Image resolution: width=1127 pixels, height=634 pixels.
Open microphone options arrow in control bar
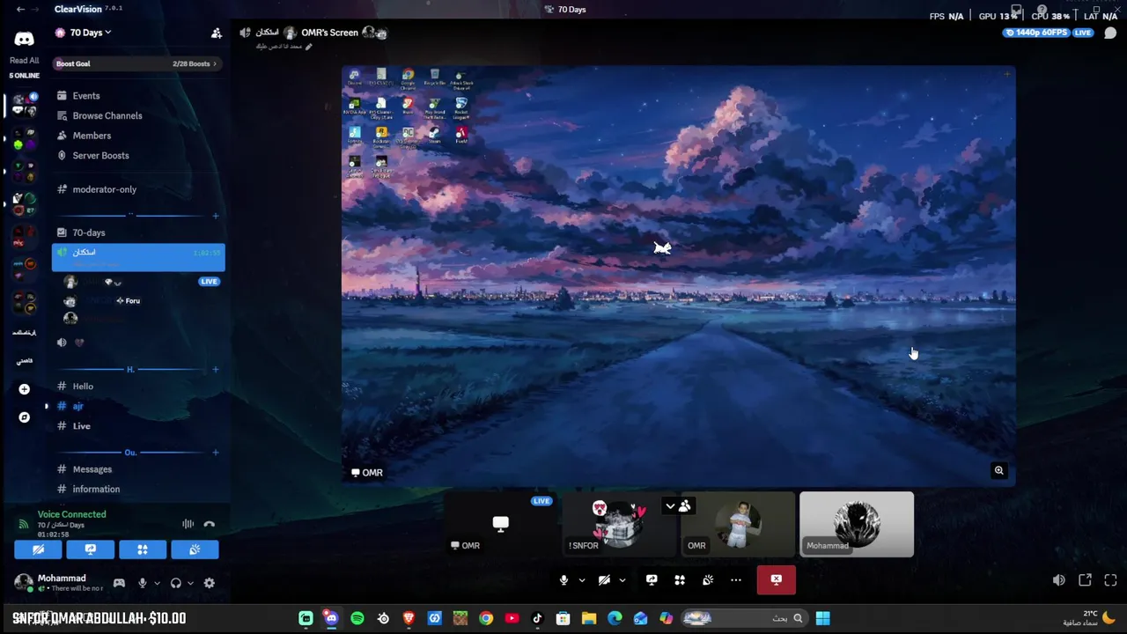582,580
